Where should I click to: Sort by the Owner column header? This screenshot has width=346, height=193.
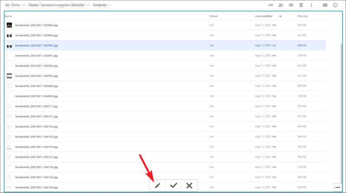(214, 16)
